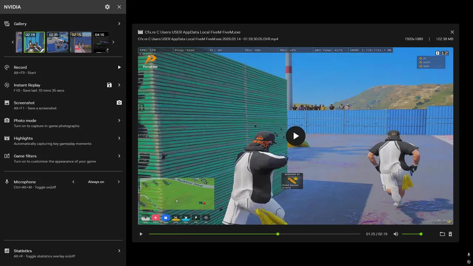Save the instant replay clip
The width and height of the screenshot is (473, 266).
(109, 85)
